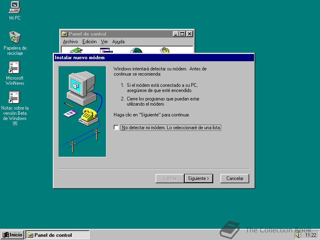Screen dimensions: 320x240
Task: Open the Mi PC desktop icon
Action: (15, 11)
